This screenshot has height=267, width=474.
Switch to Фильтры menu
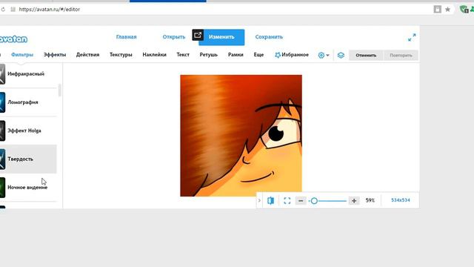pos(22,55)
